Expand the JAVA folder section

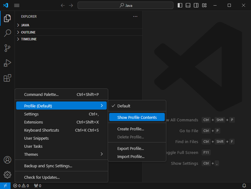(78, 25)
